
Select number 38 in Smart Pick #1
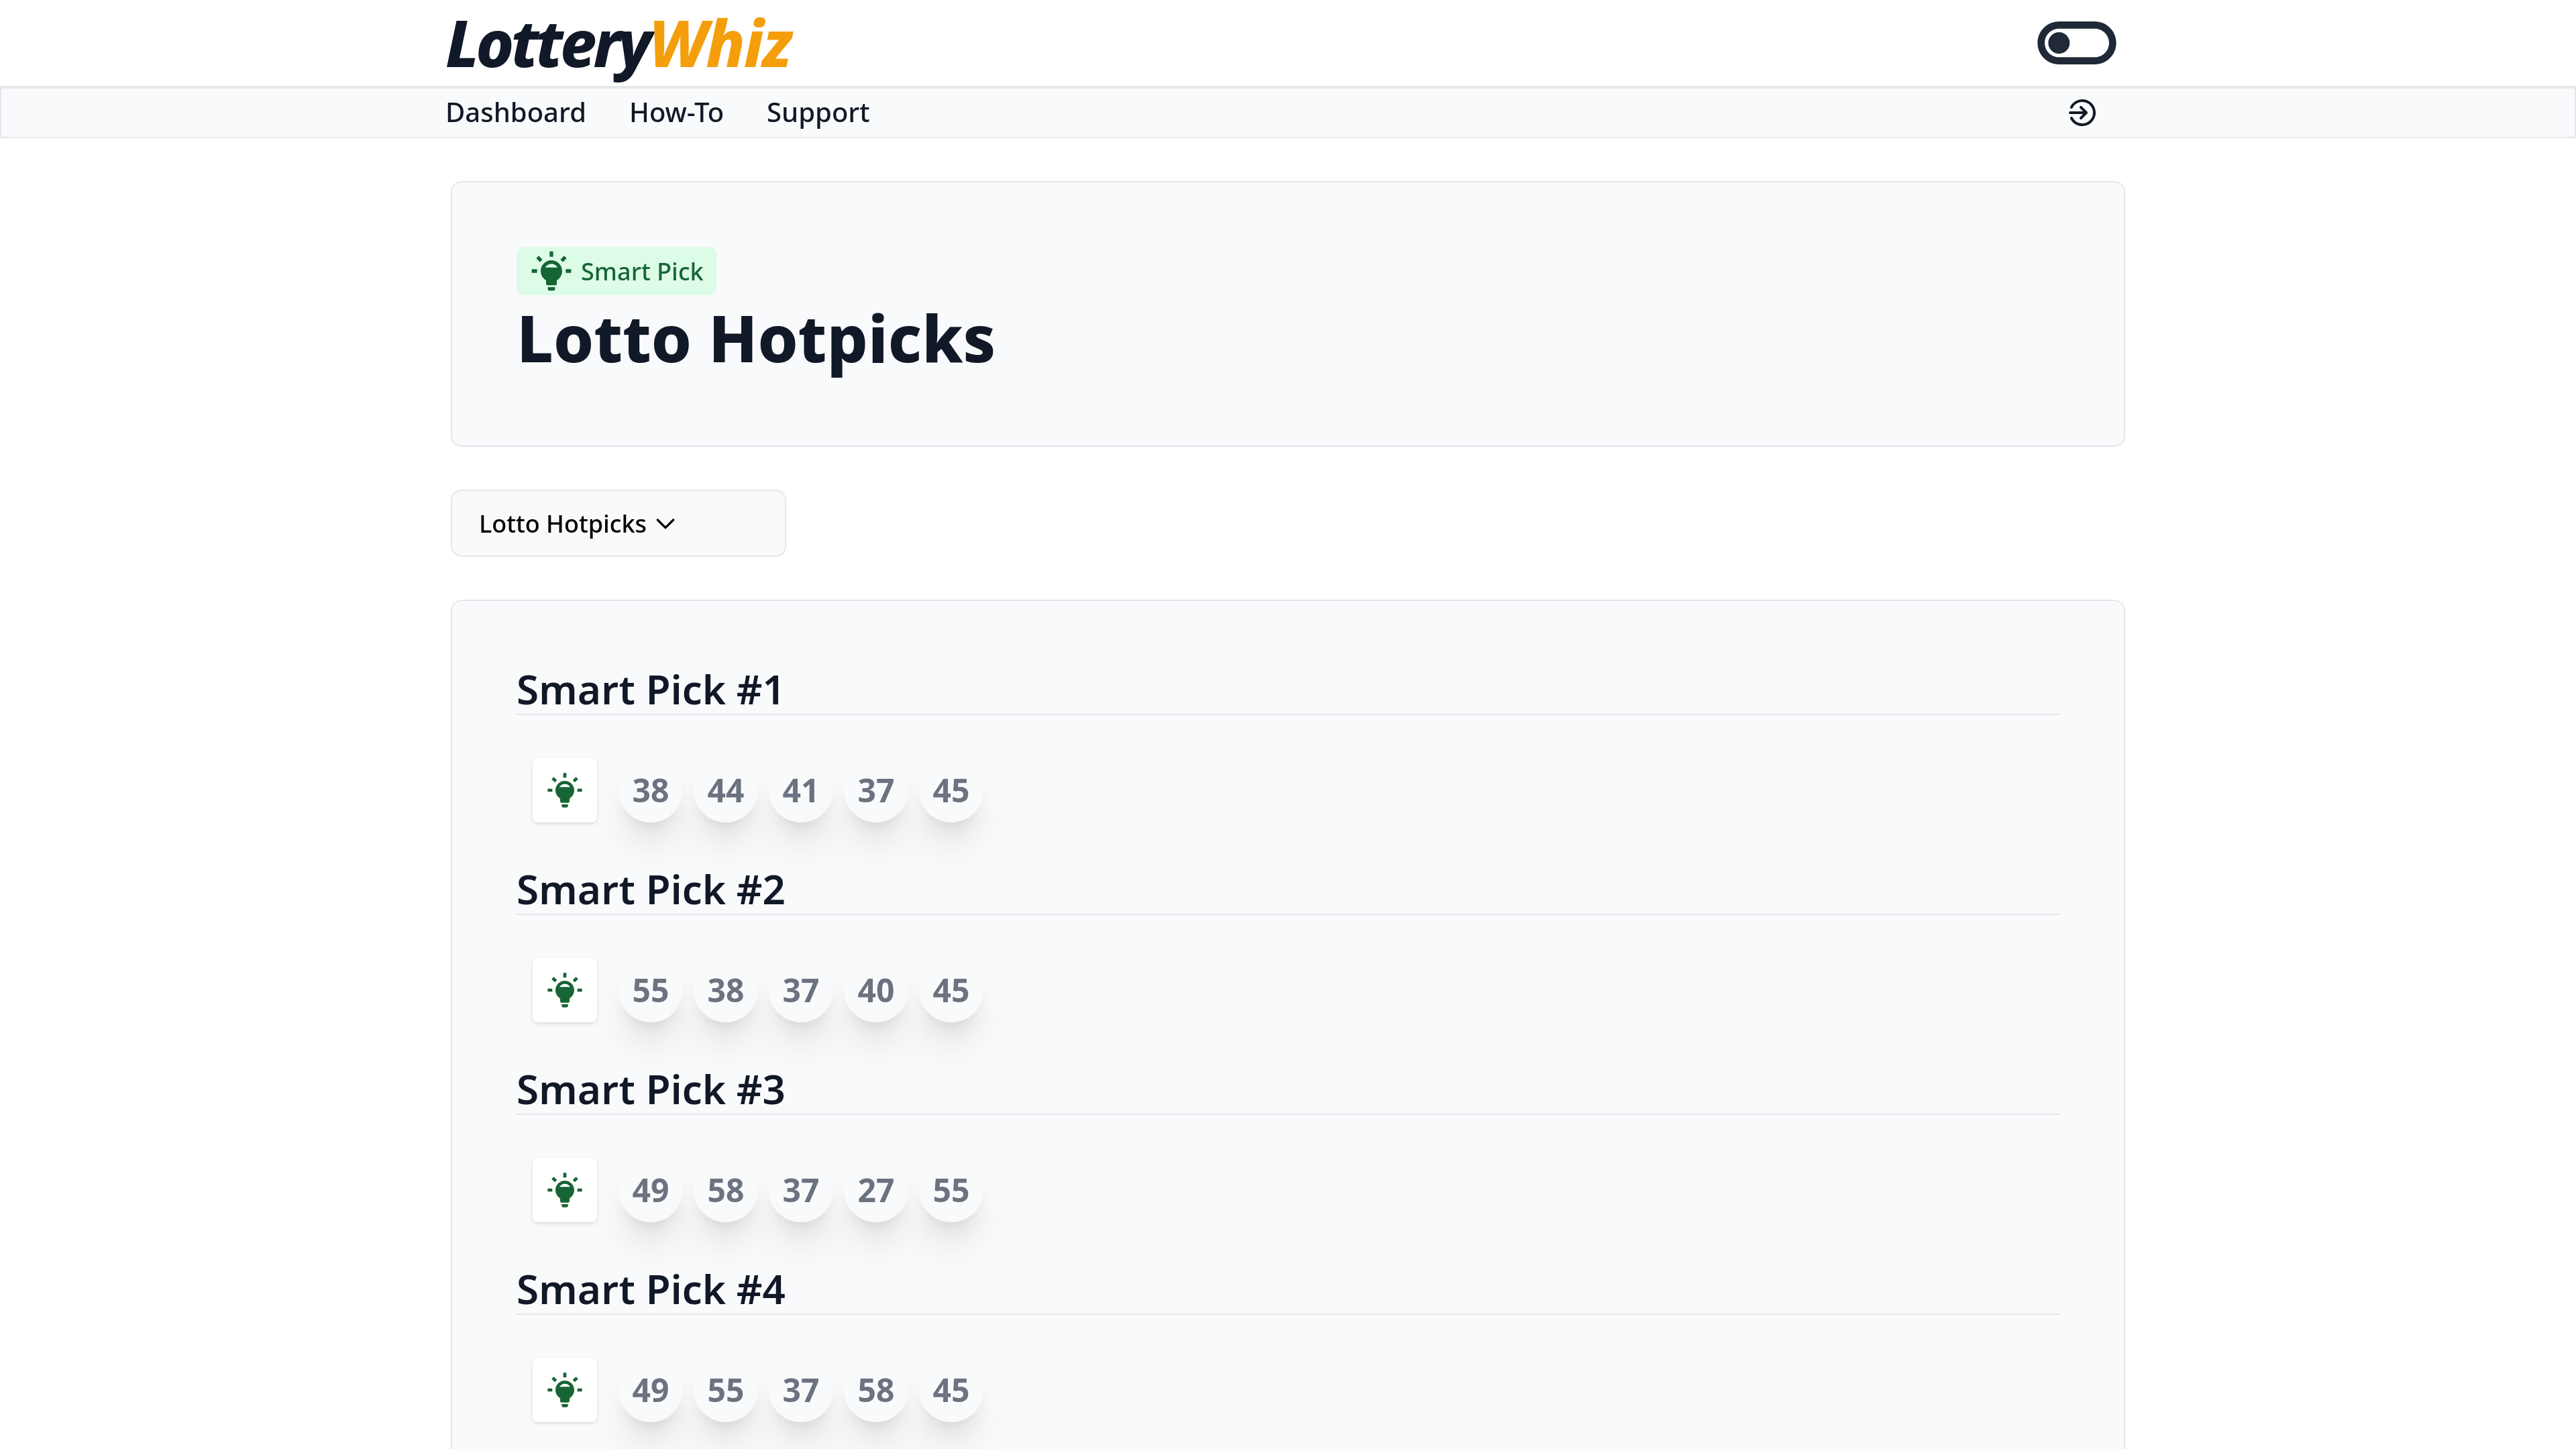click(650, 791)
